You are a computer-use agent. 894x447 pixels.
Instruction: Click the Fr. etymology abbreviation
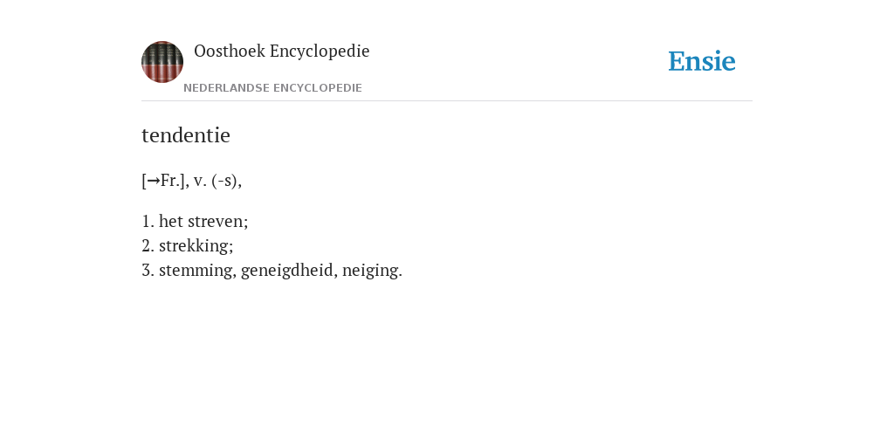(x=170, y=180)
